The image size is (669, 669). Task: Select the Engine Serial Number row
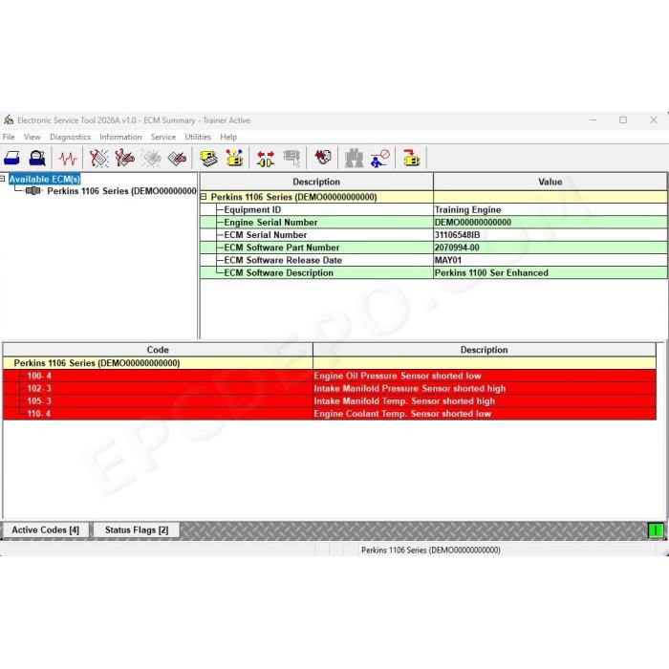pyautogui.click(x=434, y=223)
